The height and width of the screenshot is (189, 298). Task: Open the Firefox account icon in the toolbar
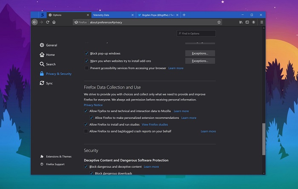[254, 22]
